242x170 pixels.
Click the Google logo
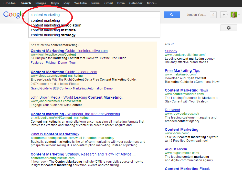pos(14,15)
